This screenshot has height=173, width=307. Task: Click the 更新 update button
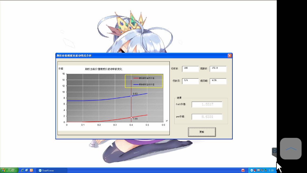[x=202, y=132]
